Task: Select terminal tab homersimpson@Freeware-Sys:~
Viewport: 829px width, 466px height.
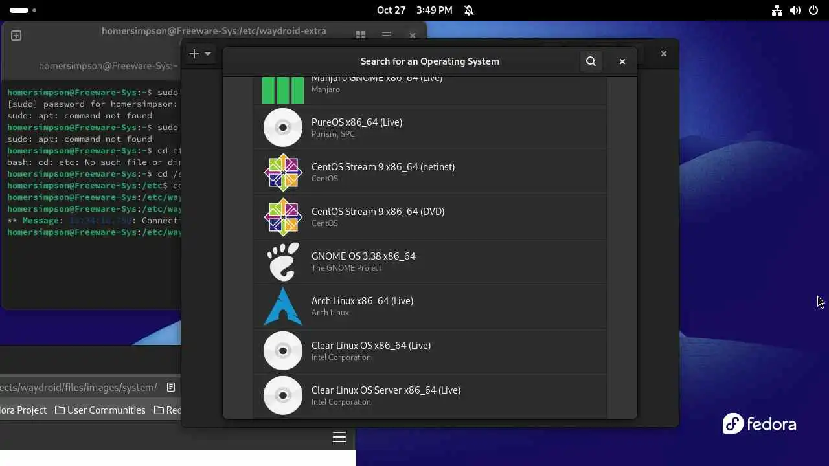Action: (108, 65)
